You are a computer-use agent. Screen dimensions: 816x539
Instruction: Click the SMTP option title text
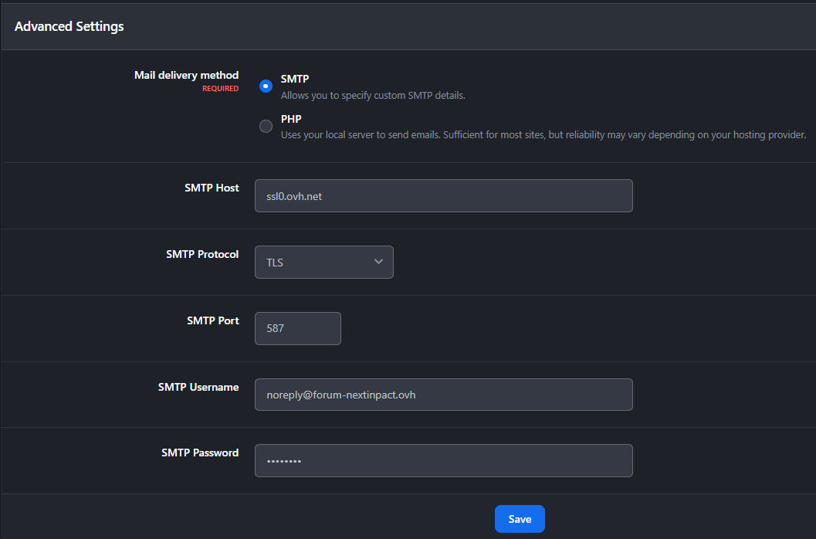[295, 79]
